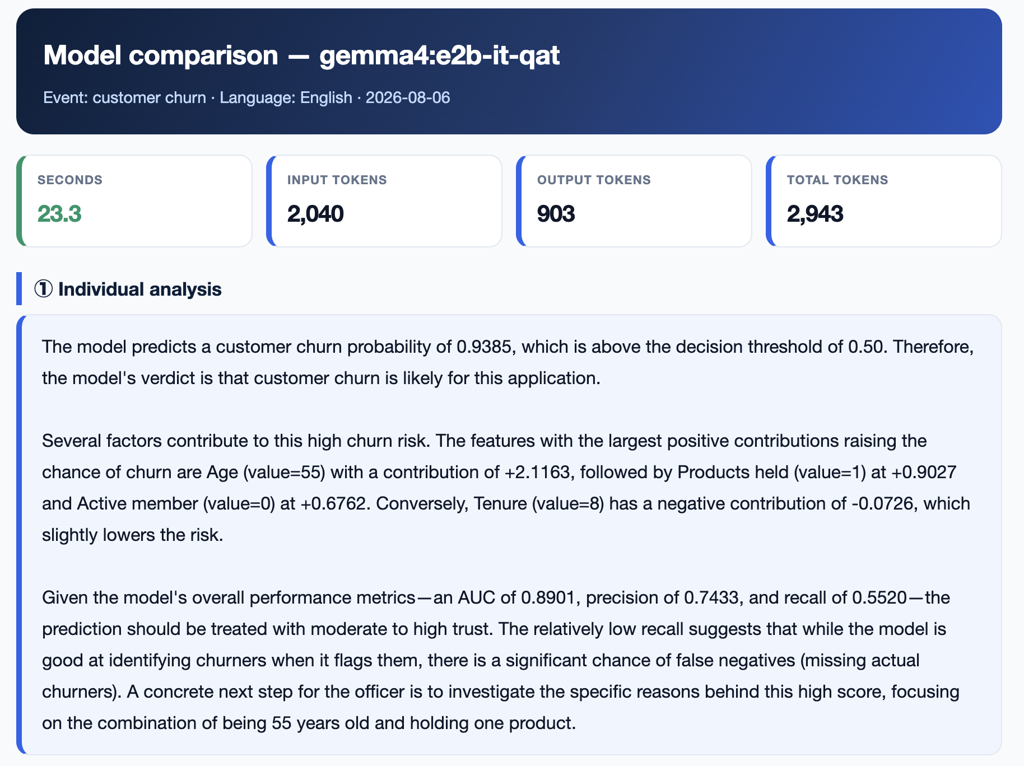1024x766 pixels.
Task: Click the paragraph mentioning AUC of 0.8901
Action: (501, 660)
